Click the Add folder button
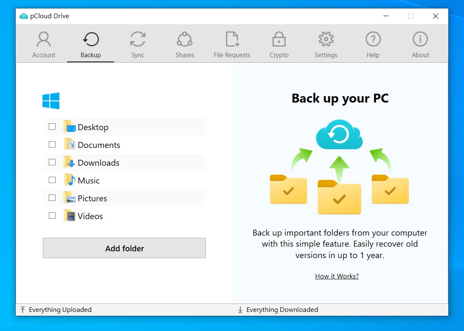 pyautogui.click(x=124, y=248)
